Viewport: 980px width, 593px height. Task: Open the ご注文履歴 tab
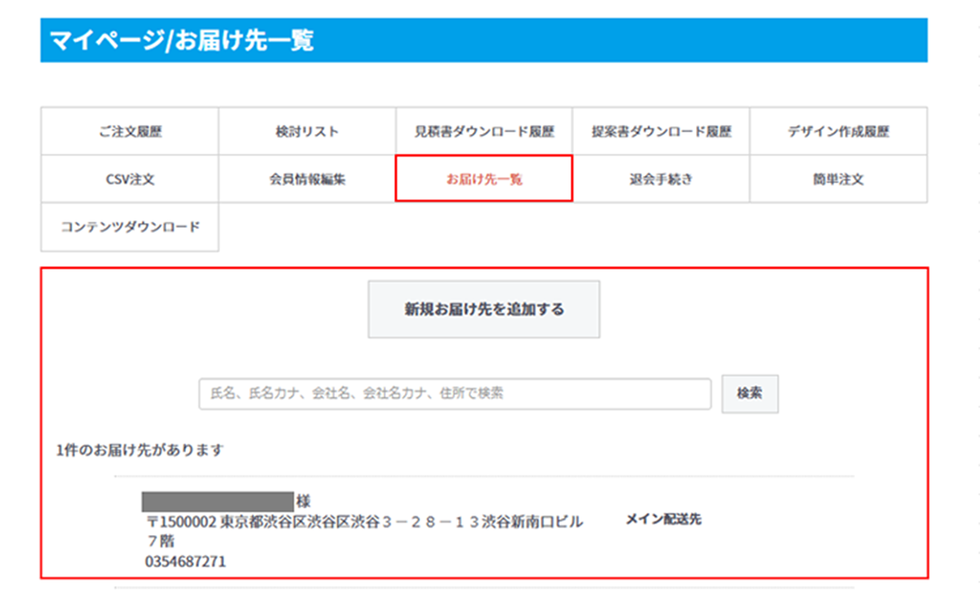130,131
